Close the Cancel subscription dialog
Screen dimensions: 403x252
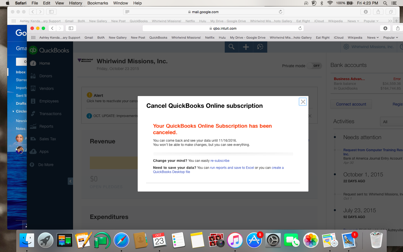[x=303, y=102]
